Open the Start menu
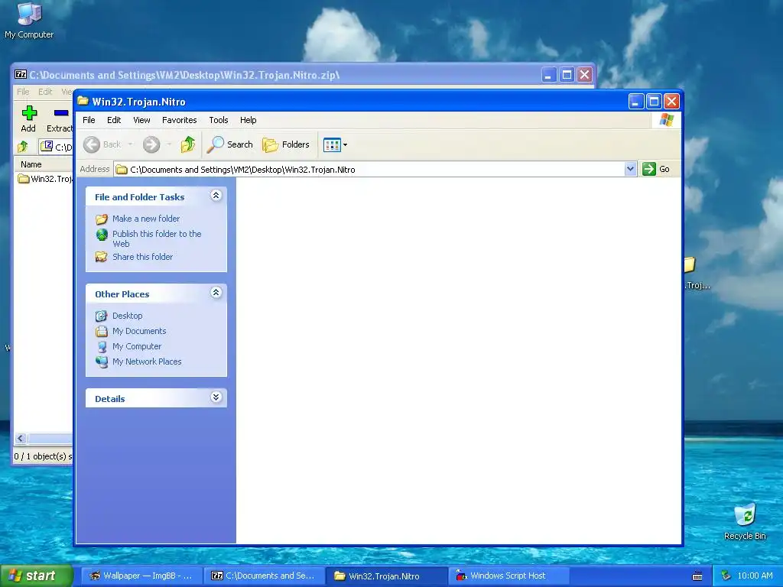Image resolution: width=783 pixels, height=587 pixels. tap(36, 576)
